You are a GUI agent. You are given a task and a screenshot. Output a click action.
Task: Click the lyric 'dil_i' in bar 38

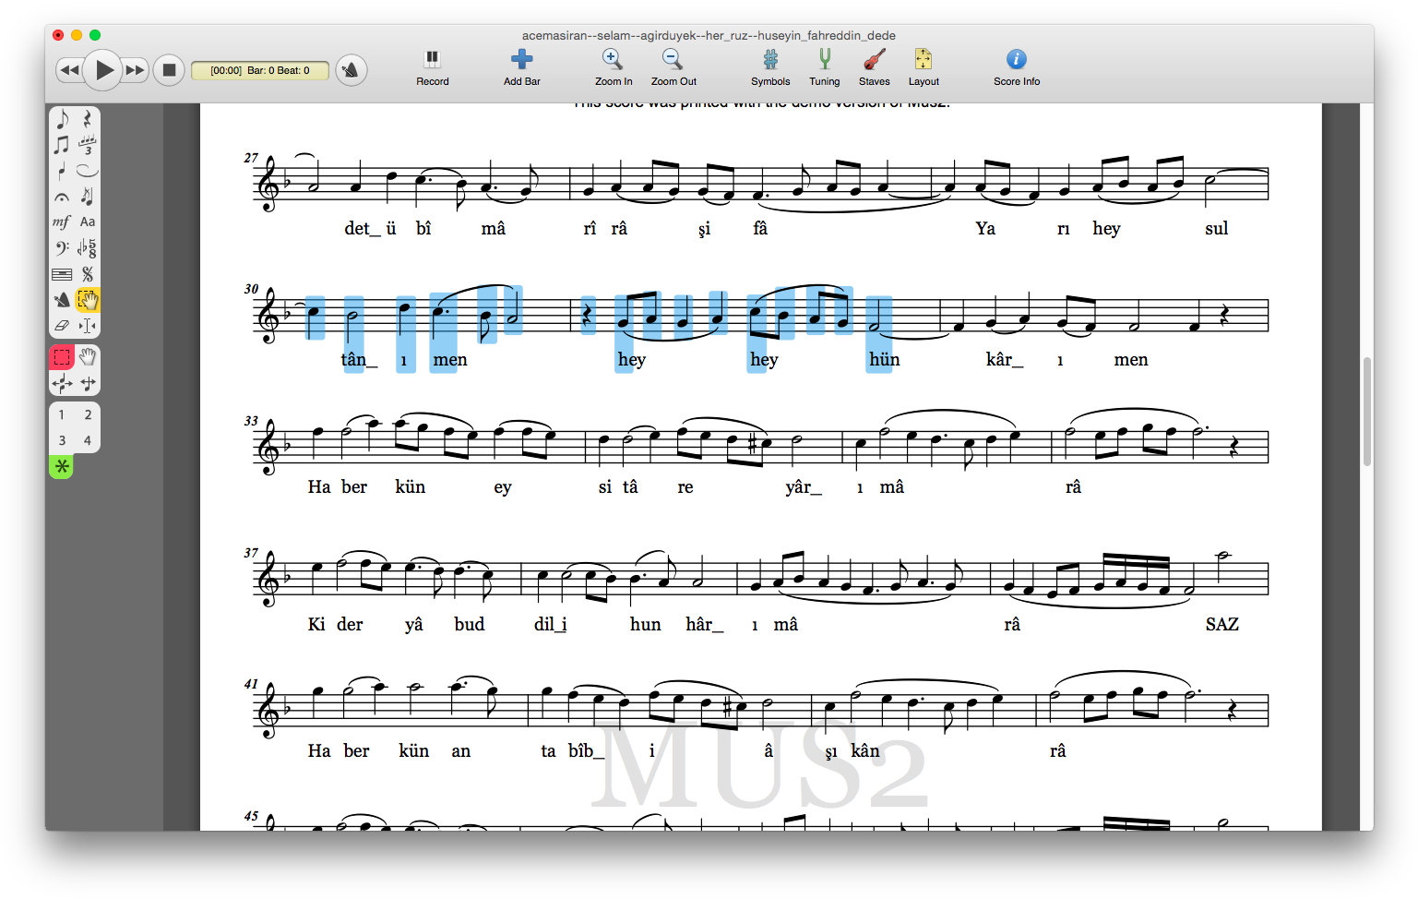550,625
